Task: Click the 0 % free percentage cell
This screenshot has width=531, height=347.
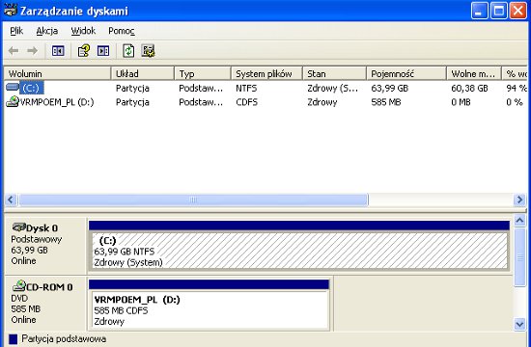Action: [514, 102]
